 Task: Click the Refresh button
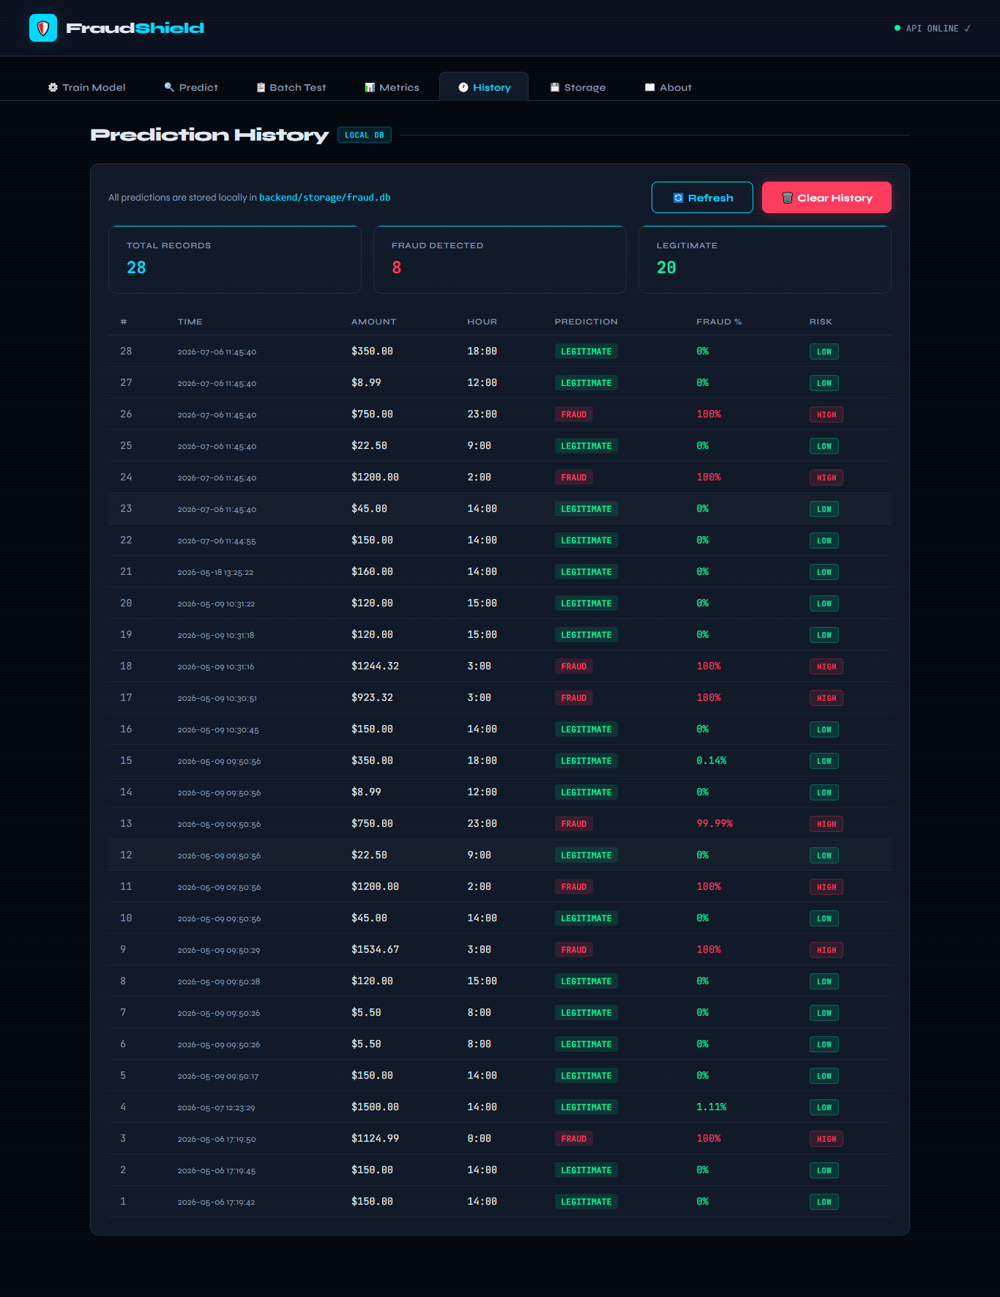click(702, 198)
